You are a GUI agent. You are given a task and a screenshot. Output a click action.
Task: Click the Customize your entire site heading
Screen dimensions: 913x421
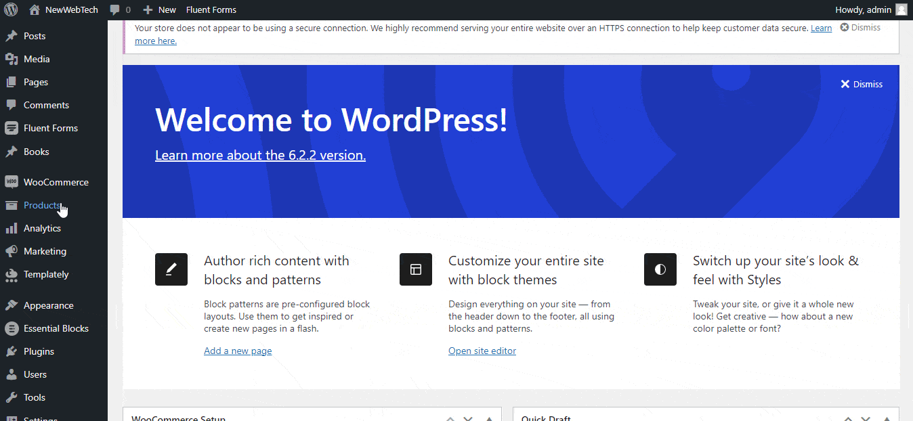[x=526, y=270]
